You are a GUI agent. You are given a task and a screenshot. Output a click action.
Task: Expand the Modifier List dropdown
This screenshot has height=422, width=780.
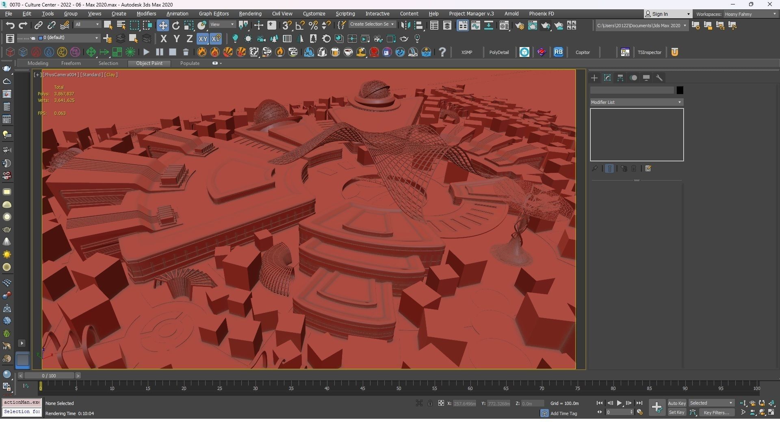click(637, 102)
